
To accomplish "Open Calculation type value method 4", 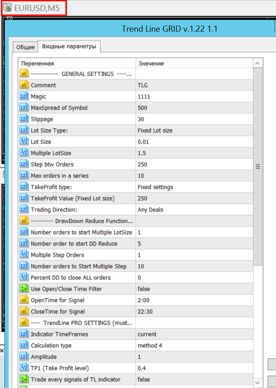I will tap(194, 345).
